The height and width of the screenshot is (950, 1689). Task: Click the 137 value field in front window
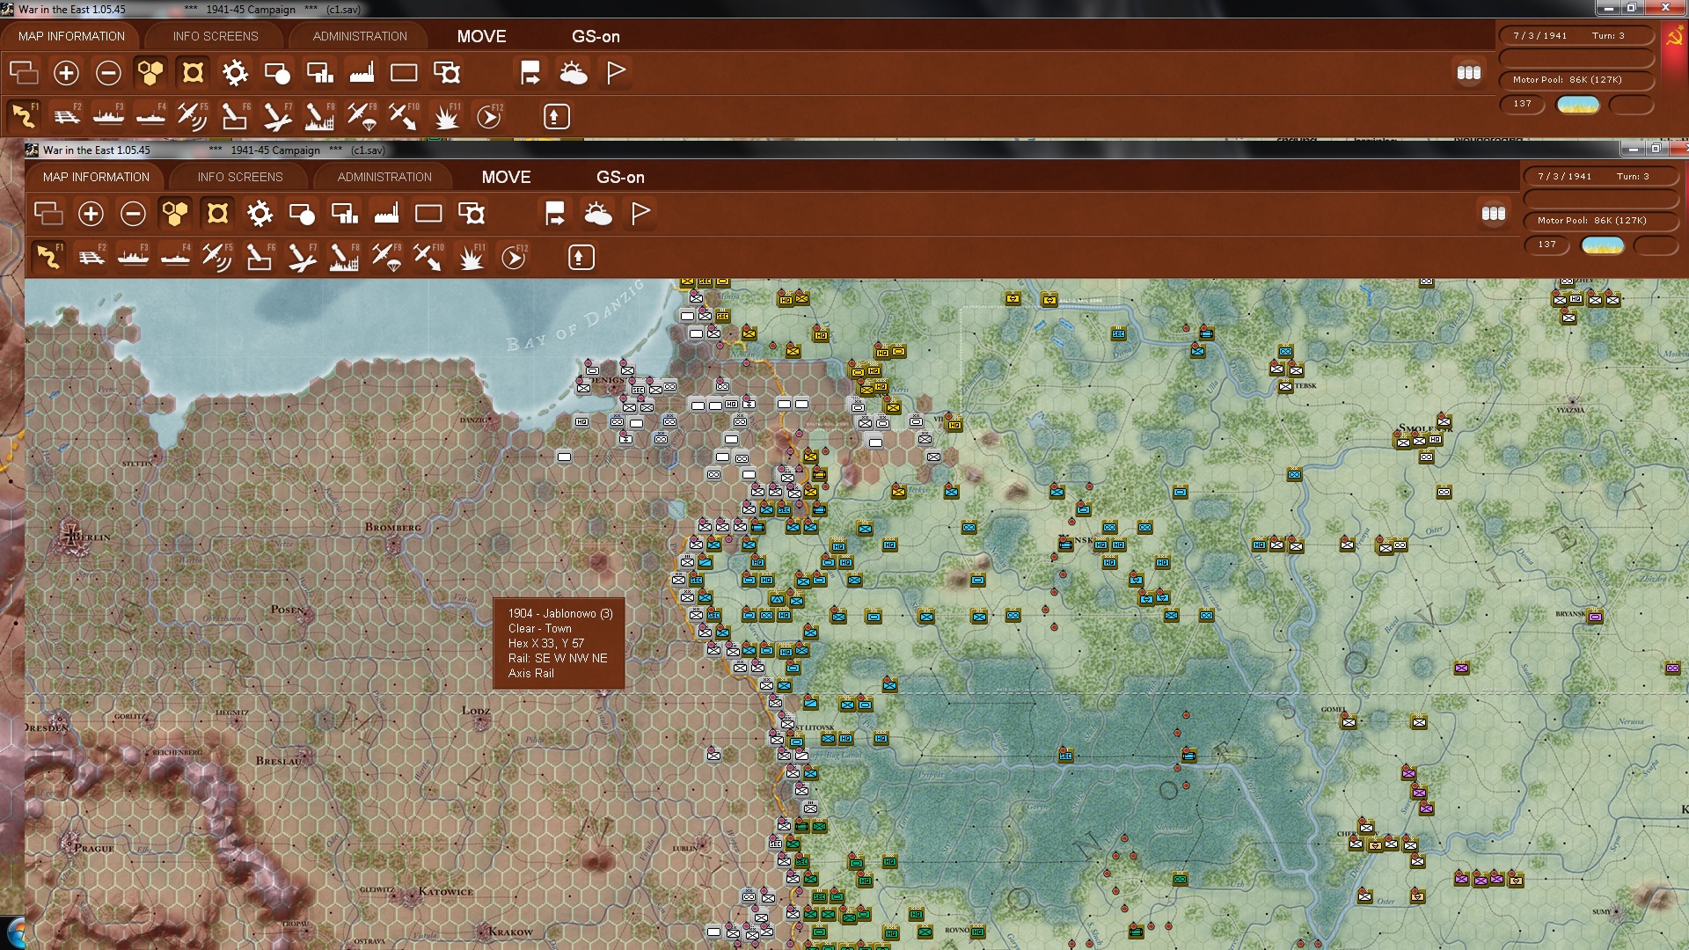point(1547,245)
